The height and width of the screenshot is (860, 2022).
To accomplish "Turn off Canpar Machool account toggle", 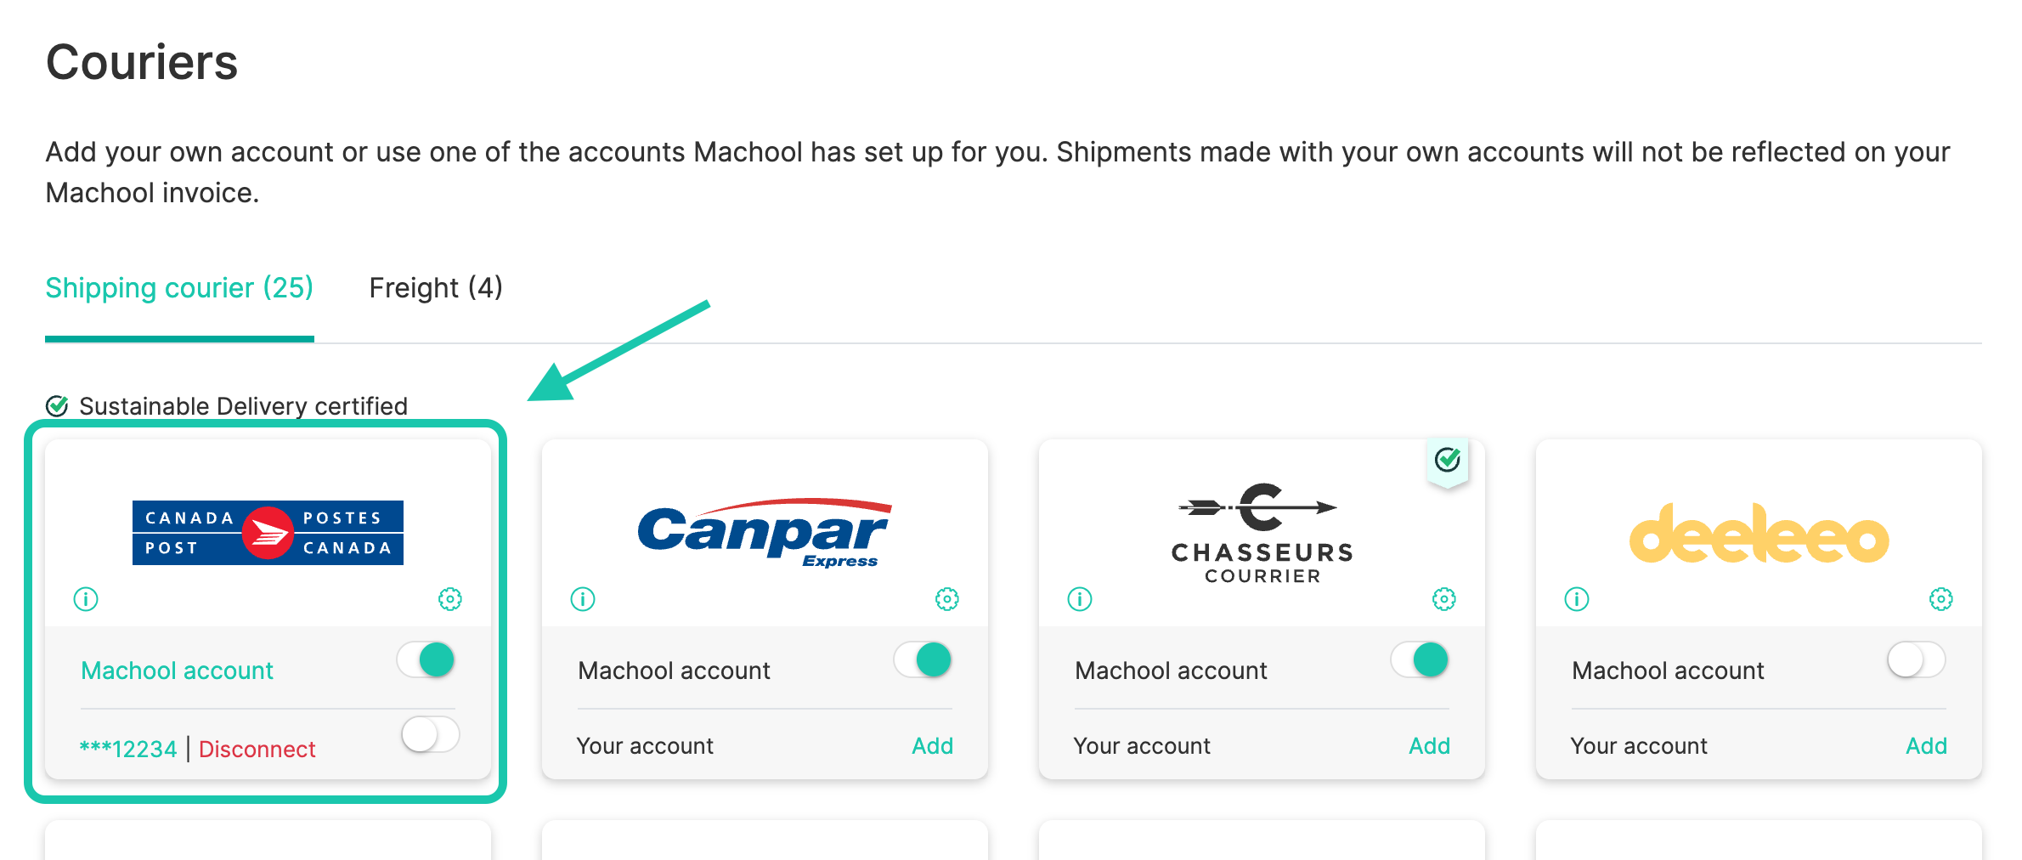I will tap(923, 659).
